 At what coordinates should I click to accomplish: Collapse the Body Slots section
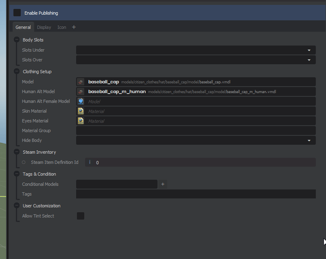click(x=17, y=40)
